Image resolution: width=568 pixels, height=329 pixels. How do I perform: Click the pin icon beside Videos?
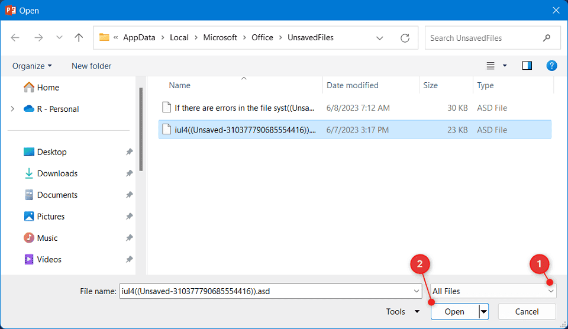[130, 259]
